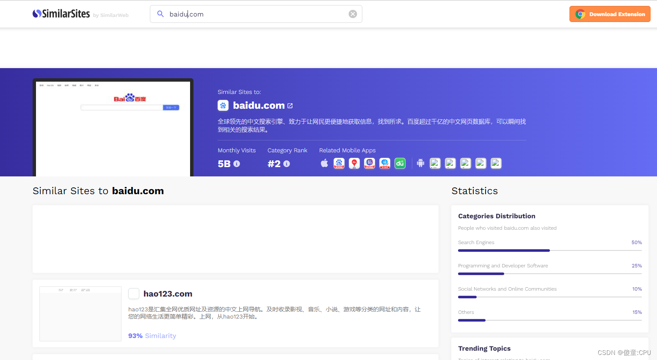Screen dimensions: 657x360
Task: Open the Baidu Translate app icon
Action: [x=385, y=163]
